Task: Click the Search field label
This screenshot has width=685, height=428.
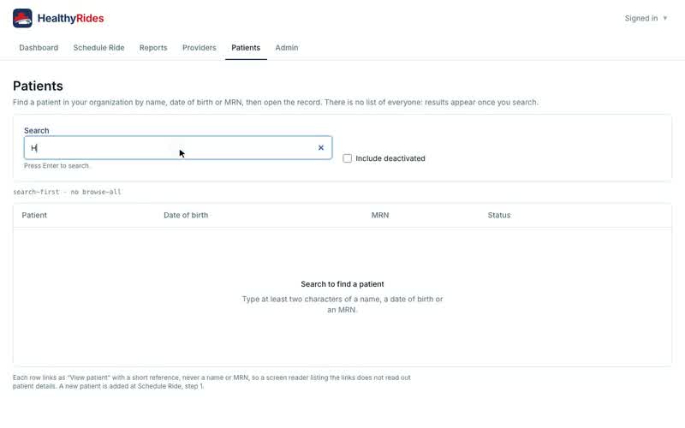Action: [x=36, y=131]
